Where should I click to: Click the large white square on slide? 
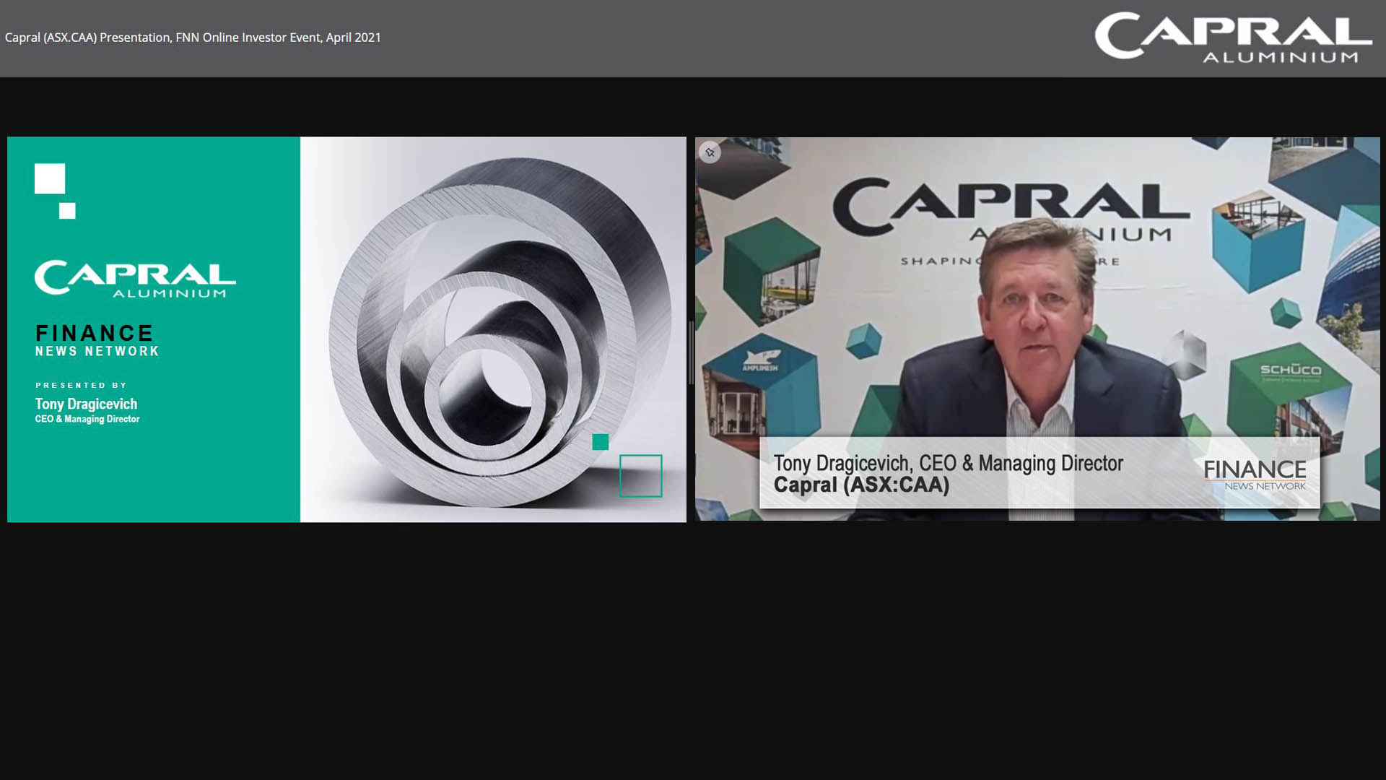click(50, 178)
